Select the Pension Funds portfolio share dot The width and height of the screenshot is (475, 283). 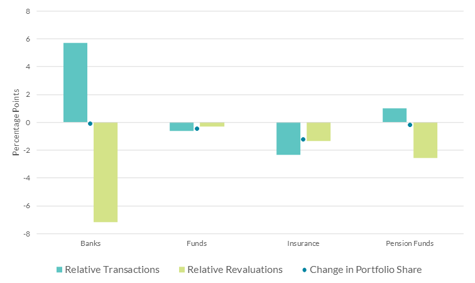[x=410, y=125]
